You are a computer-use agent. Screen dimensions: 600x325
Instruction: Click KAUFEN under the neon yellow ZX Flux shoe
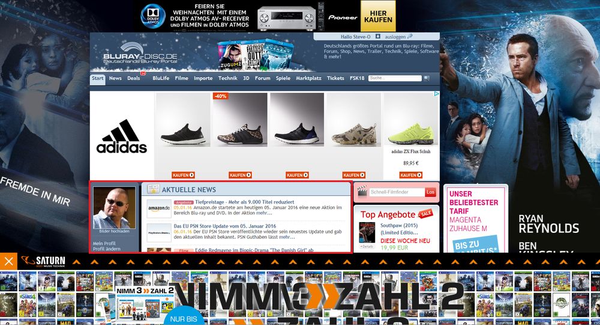(411, 175)
